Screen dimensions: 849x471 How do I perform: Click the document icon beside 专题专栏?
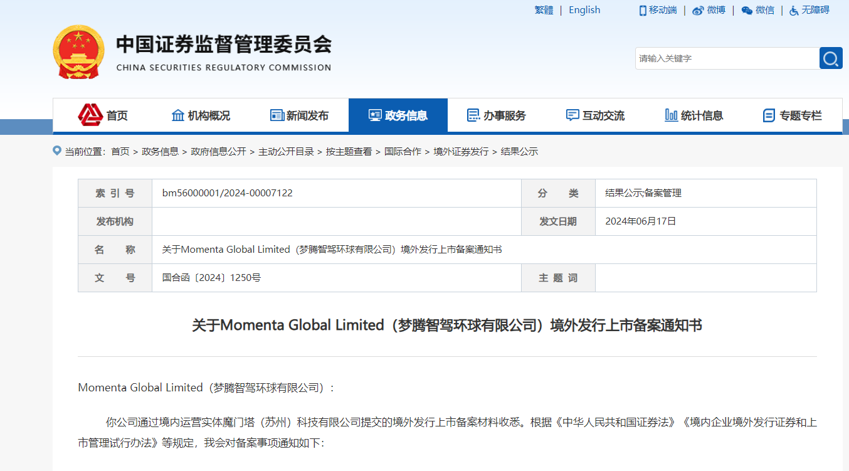tap(769, 115)
